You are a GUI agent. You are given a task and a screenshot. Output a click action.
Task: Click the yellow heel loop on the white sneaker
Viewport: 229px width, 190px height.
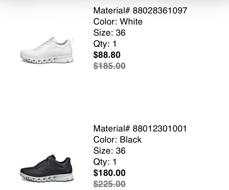pyautogui.click(x=71, y=40)
